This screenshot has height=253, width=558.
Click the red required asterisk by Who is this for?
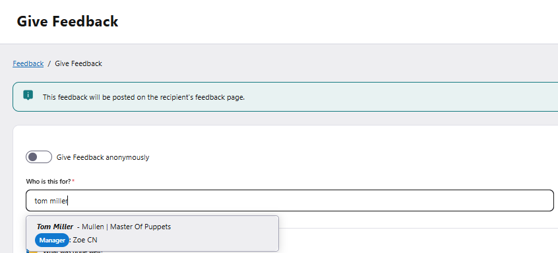click(73, 182)
